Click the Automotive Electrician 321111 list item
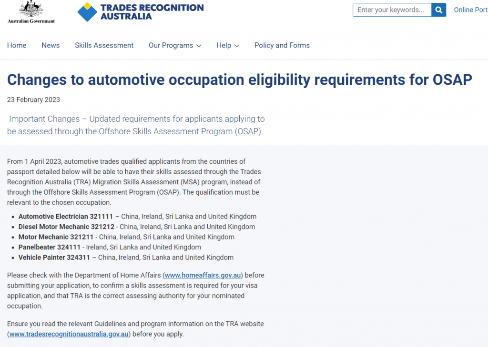 pos(66,217)
